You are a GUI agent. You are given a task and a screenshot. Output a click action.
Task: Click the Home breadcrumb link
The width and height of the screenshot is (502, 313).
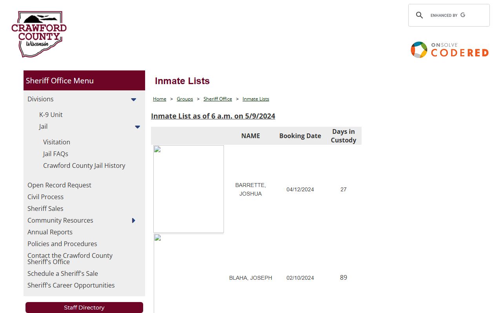coord(160,99)
